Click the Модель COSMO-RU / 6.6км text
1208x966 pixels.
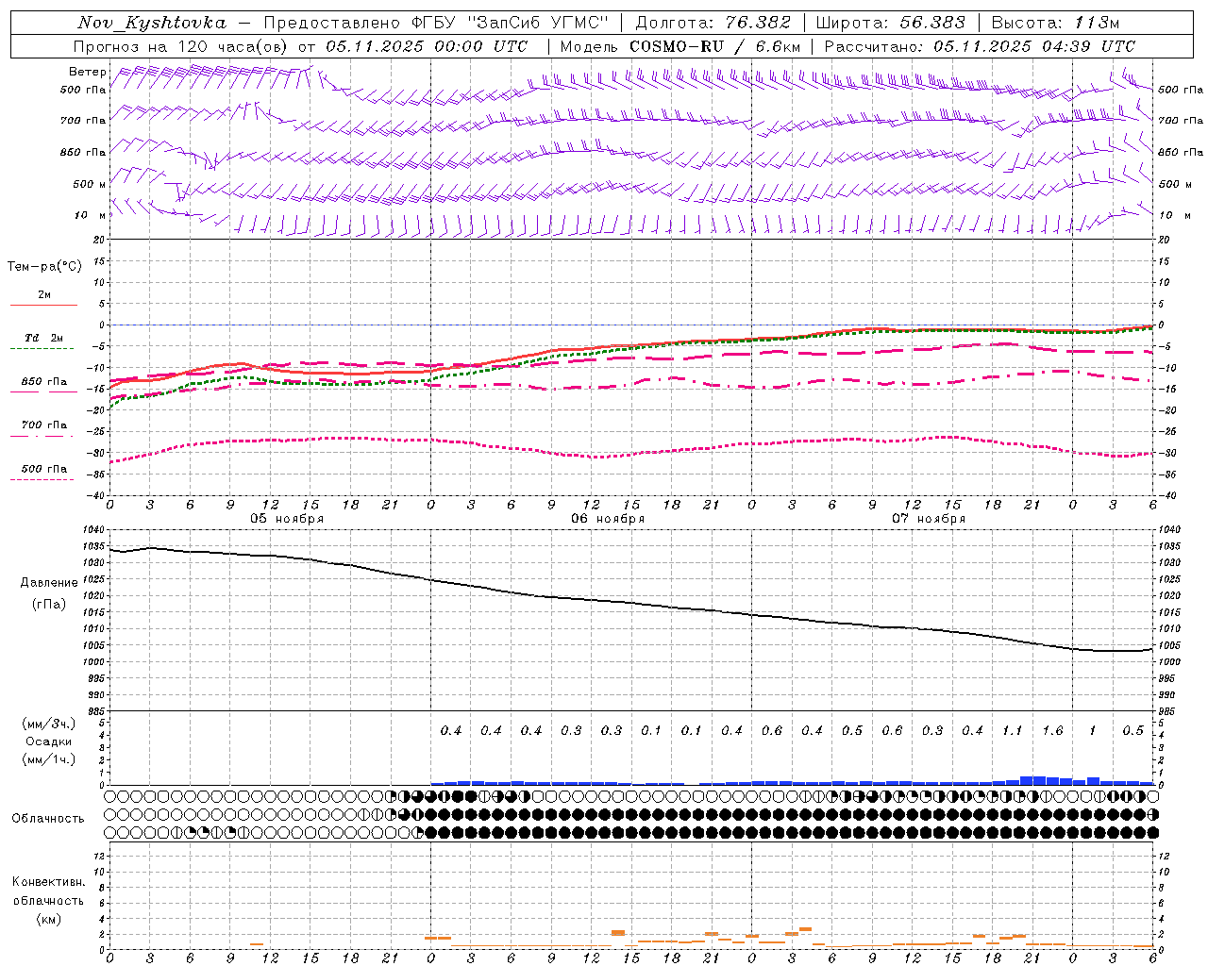tap(680, 46)
